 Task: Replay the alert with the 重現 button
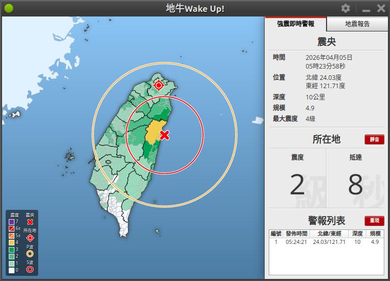[x=375, y=221]
